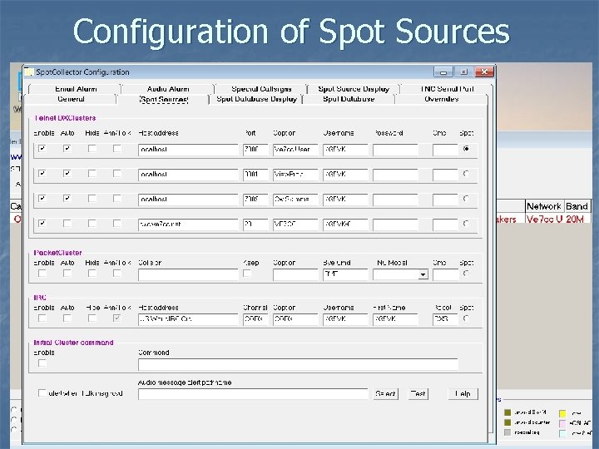The height and width of the screenshot is (449, 599).
Task: Click the IRC Host address field
Action: pyautogui.click(x=188, y=319)
